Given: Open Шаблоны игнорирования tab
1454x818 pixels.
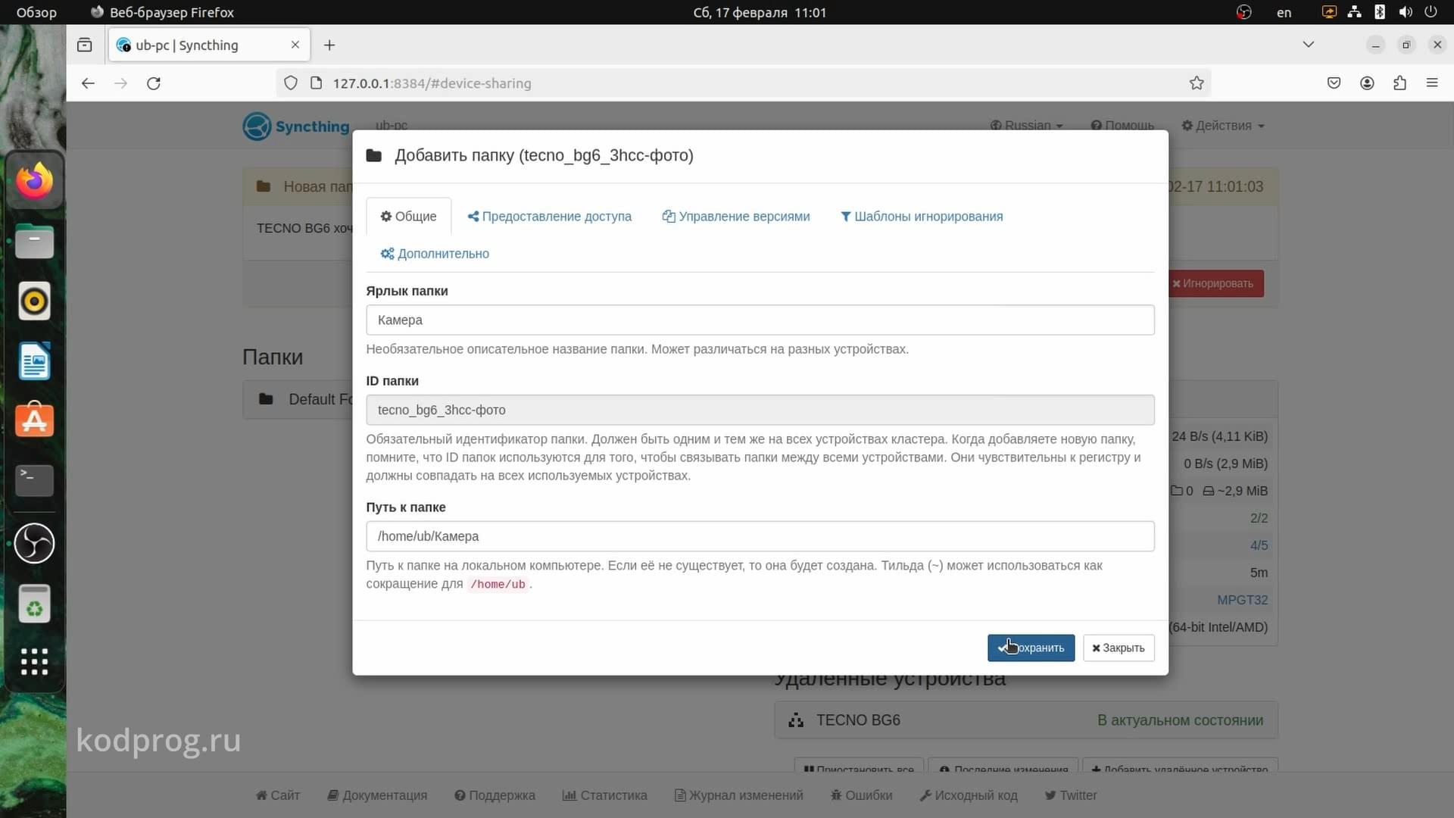Looking at the screenshot, I should pos(922,216).
